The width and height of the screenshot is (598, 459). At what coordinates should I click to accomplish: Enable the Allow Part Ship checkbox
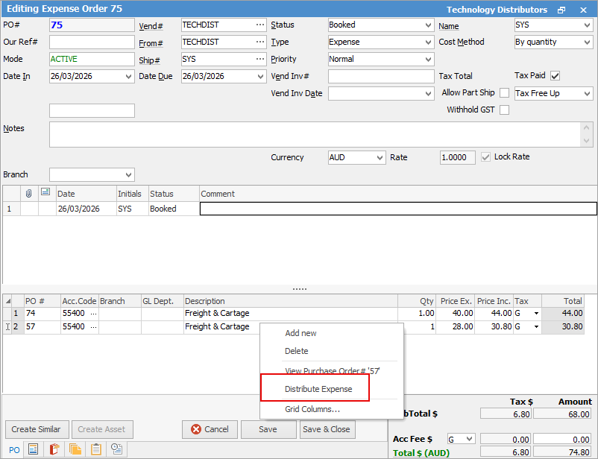tap(504, 93)
